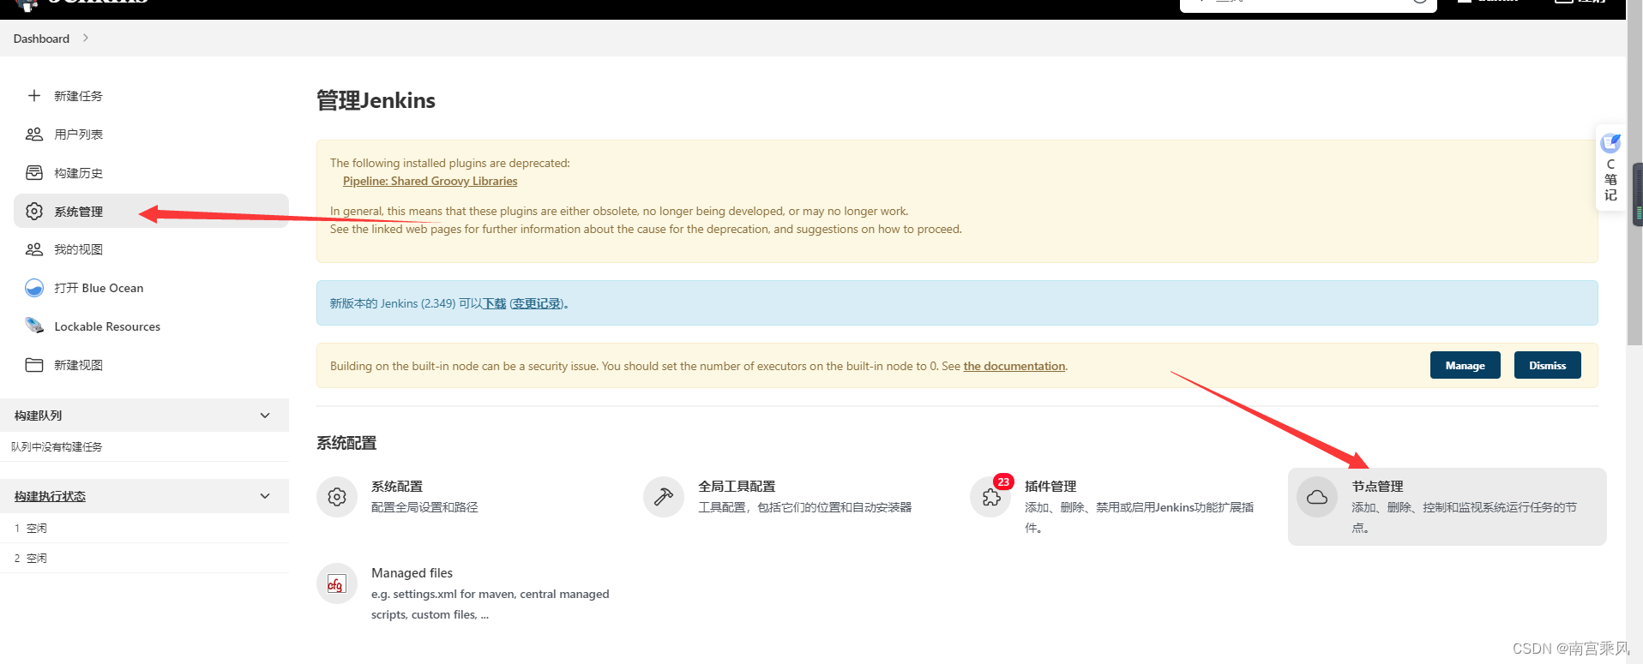This screenshot has width=1643, height=664.
Task: Click the plus icon for 新建任务
Action: pos(34,96)
